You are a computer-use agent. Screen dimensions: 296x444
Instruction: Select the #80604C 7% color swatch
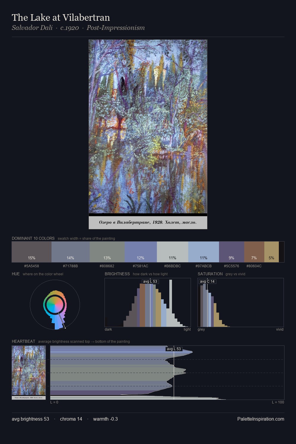[x=254, y=252]
